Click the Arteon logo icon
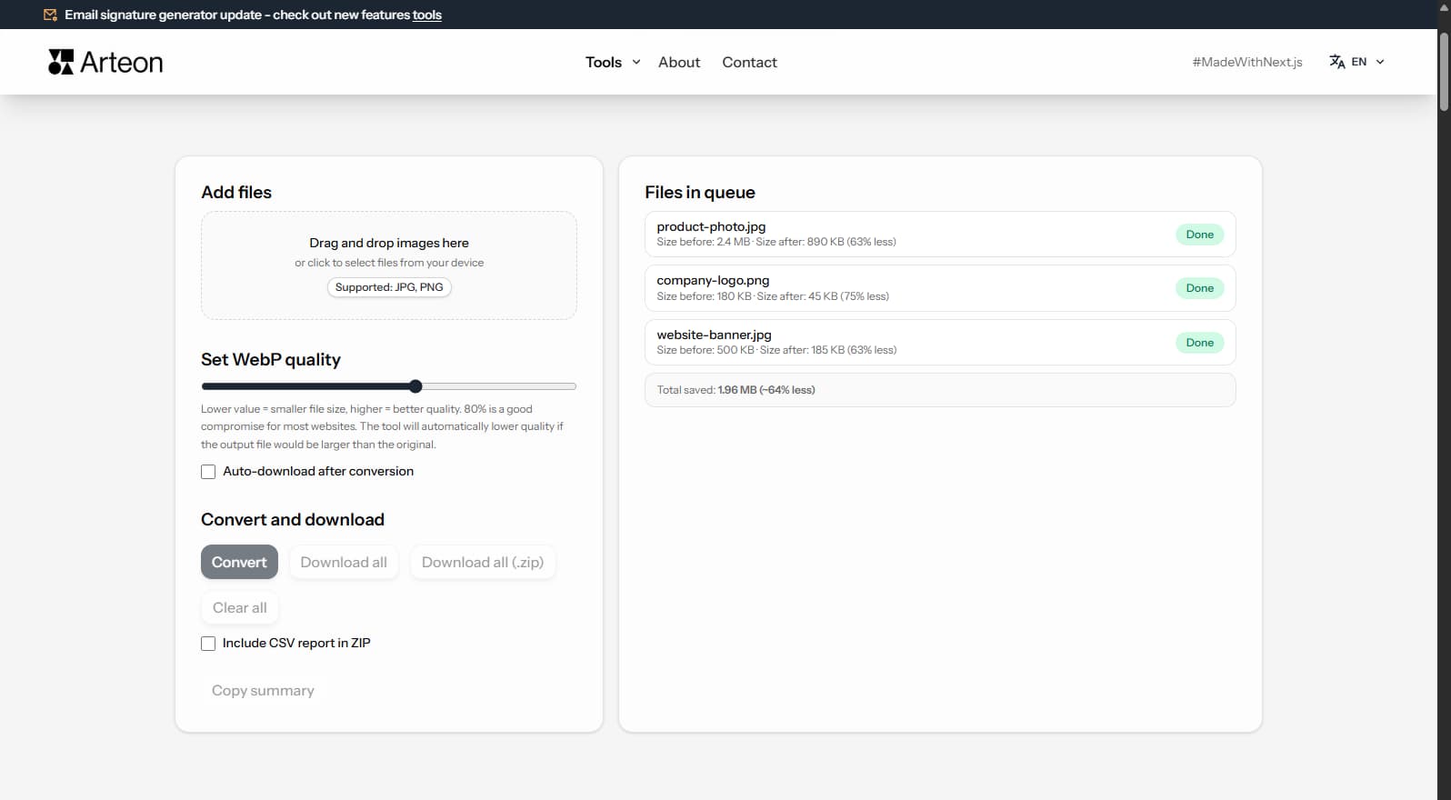The image size is (1451, 800). click(x=61, y=62)
